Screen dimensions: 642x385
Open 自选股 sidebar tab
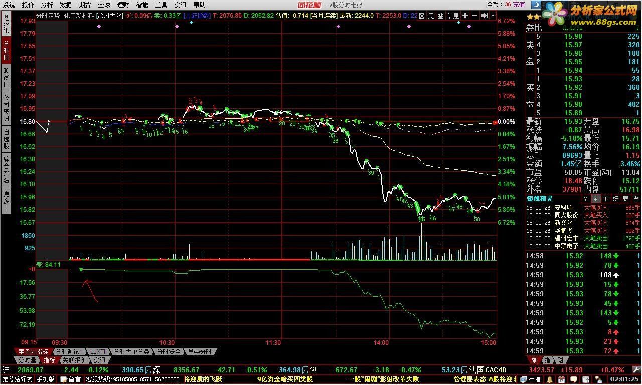pyautogui.click(x=6, y=140)
